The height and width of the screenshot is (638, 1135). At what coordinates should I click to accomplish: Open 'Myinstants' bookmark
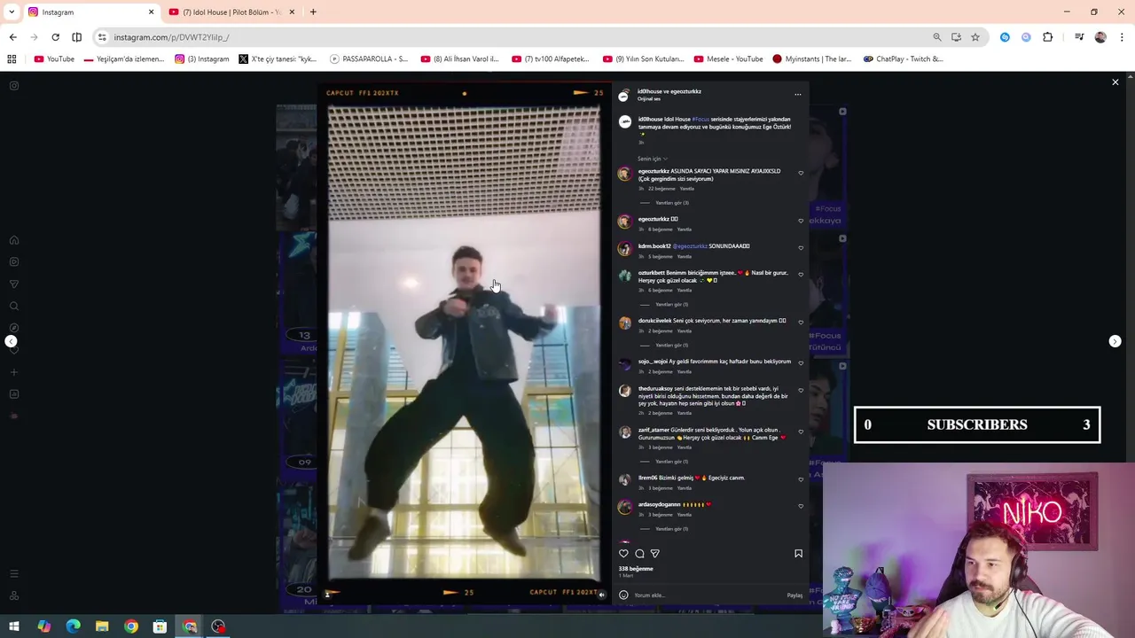tap(812, 59)
